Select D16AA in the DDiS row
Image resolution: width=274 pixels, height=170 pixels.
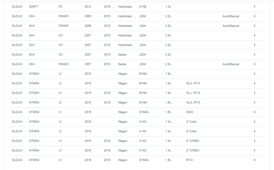pos(144,112)
